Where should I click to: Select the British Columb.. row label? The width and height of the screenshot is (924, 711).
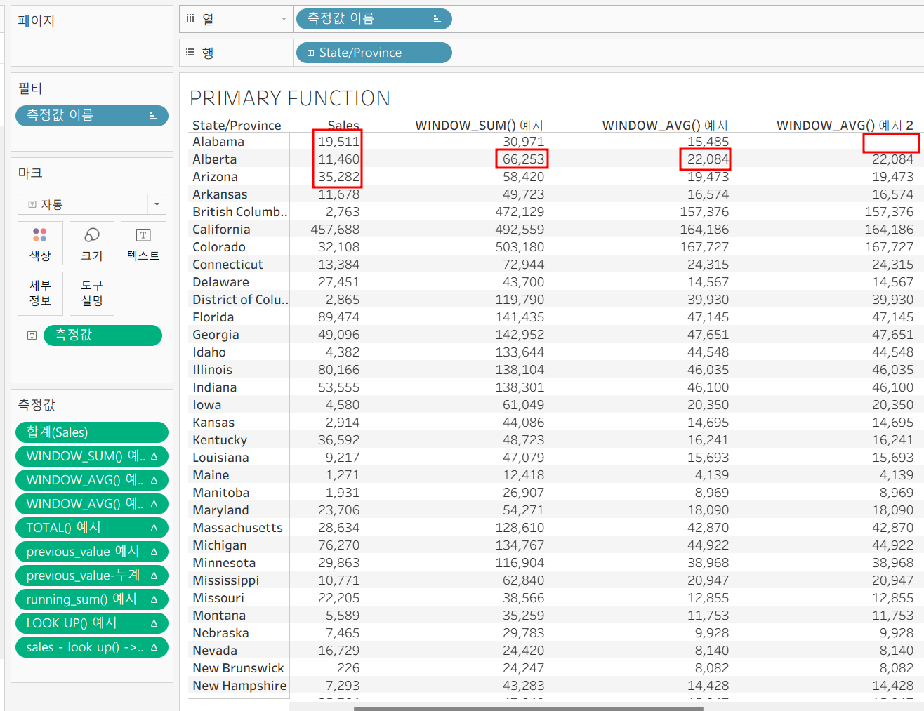pyautogui.click(x=240, y=212)
